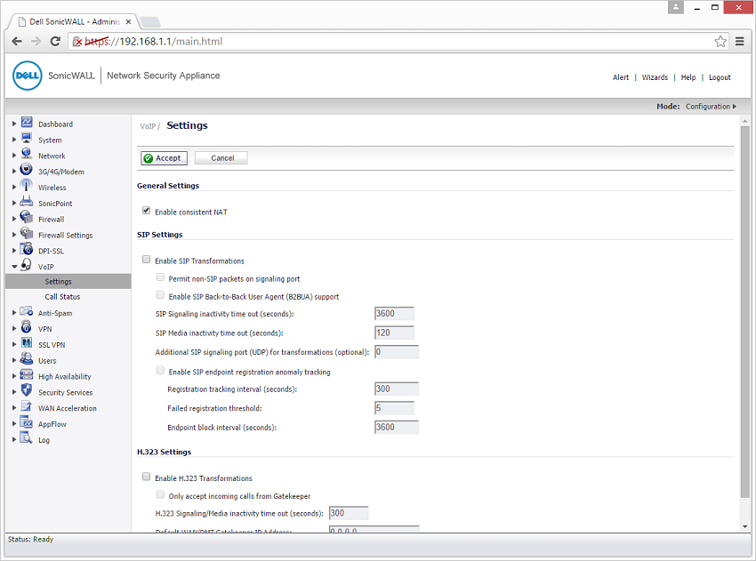Click the browser address bar
The width and height of the screenshot is (756, 561).
(398, 42)
